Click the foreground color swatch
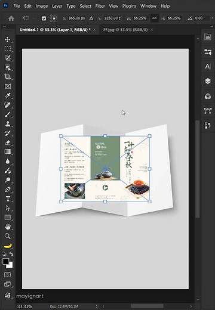Screen dimensions: 215x310 (5, 261)
